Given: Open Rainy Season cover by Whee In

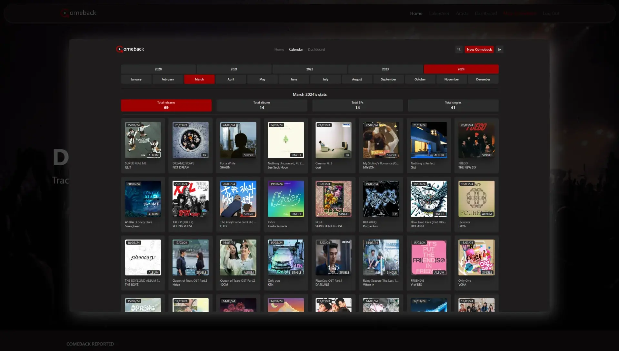Looking at the screenshot, I should [x=381, y=257].
